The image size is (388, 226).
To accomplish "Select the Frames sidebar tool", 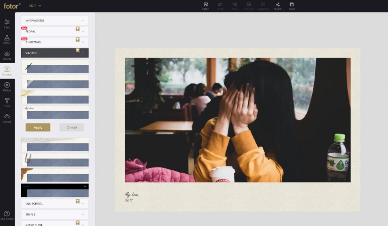I will click(x=7, y=71).
